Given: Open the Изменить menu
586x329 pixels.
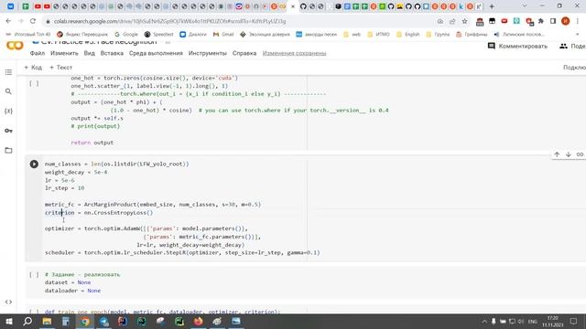Looking at the screenshot, I should [x=64, y=53].
